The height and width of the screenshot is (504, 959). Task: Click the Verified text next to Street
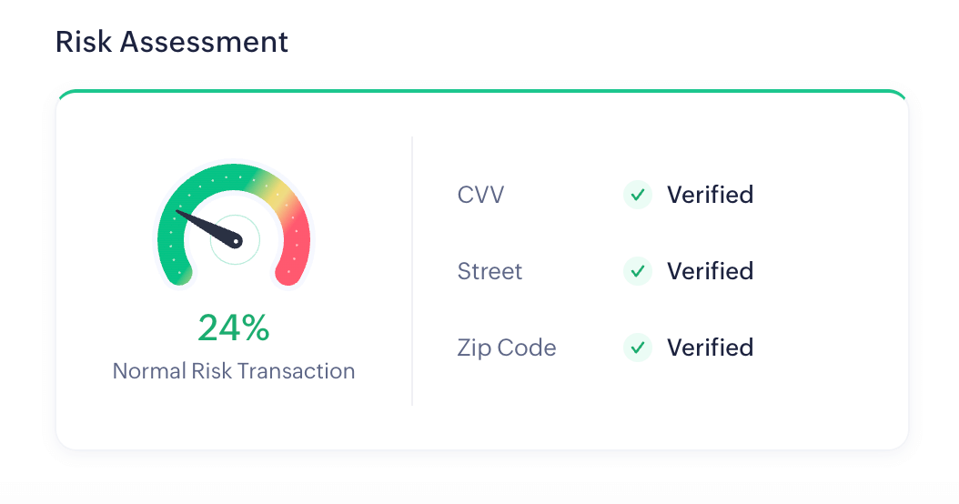(x=710, y=271)
